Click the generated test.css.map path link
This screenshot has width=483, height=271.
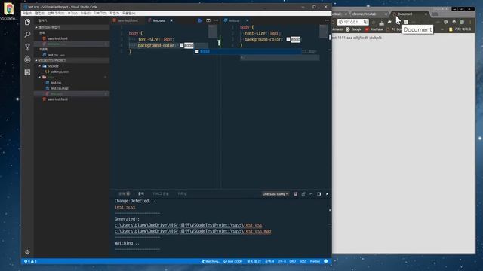(x=193, y=231)
